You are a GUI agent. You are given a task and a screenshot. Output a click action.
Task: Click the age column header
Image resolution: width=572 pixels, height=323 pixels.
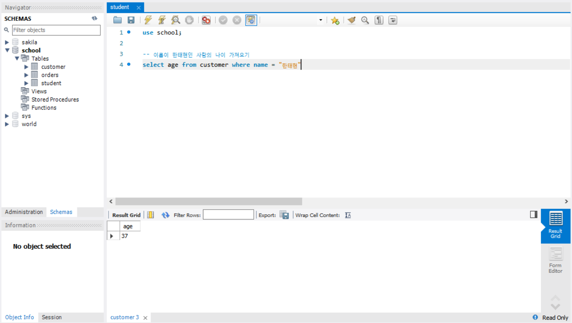(x=130, y=226)
